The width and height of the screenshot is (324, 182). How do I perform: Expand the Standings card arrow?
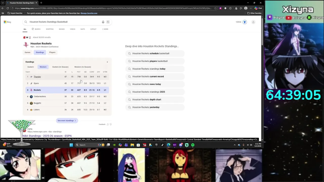pyautogui.click(x=107, y=62)
